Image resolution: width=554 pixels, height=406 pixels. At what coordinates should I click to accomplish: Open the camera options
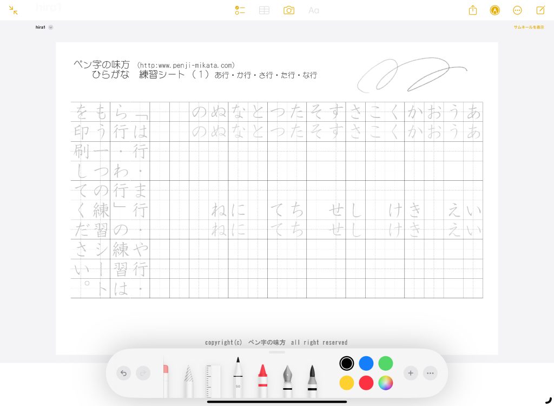click(289, 10)
